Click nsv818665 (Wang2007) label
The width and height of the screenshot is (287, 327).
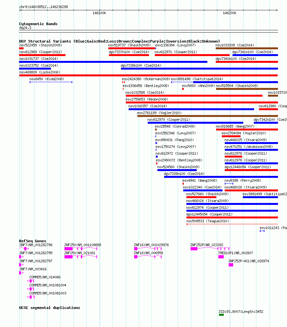click(235, 127)
